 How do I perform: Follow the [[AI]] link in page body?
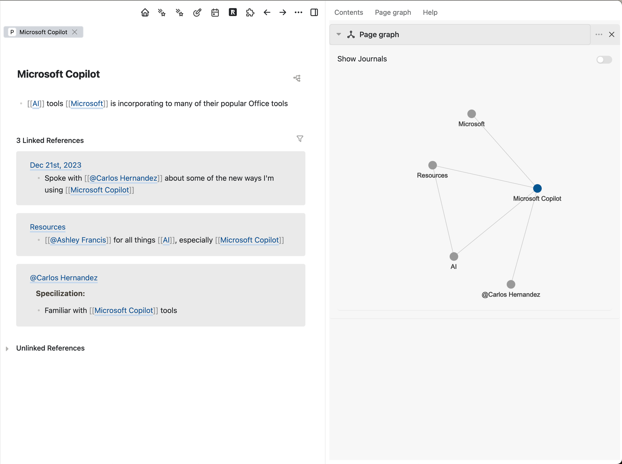36,104
